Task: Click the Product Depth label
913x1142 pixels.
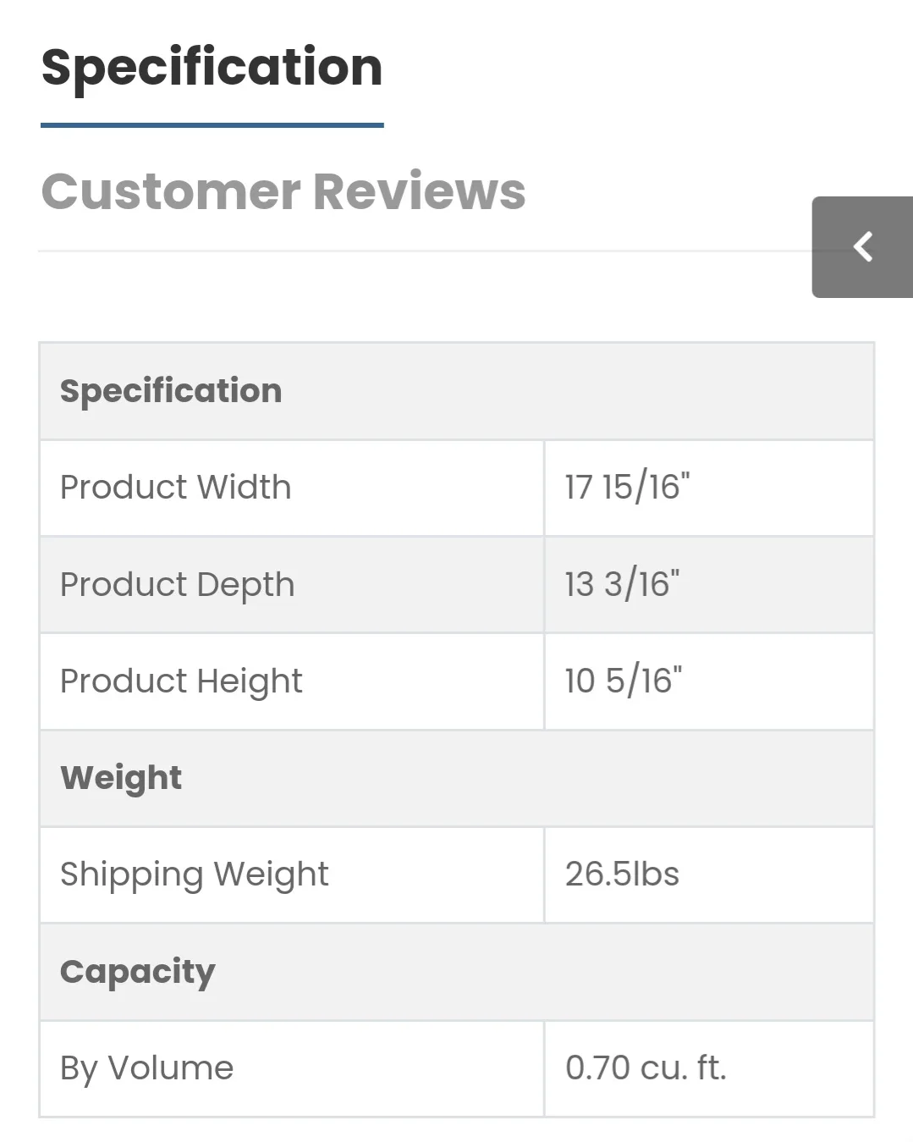Action: (177, 585)
